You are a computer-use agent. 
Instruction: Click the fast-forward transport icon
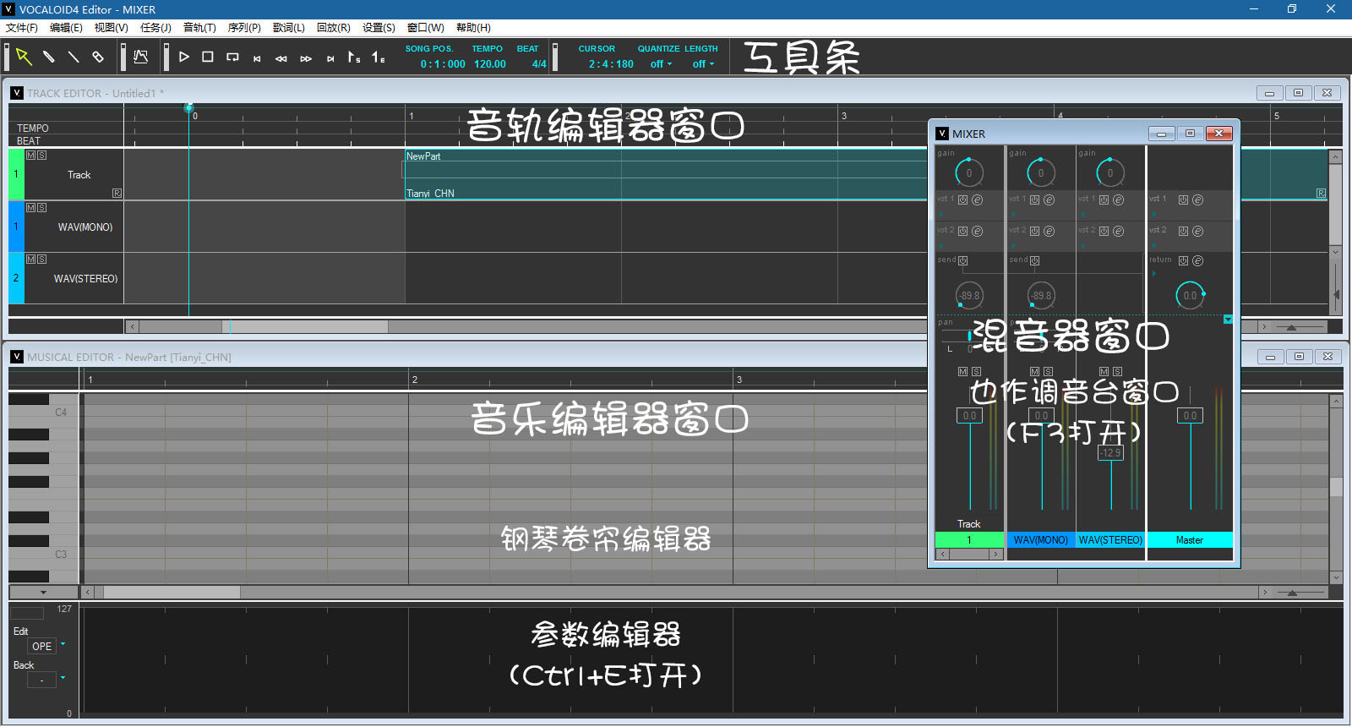pyautogui.click(x=306, y=58)
